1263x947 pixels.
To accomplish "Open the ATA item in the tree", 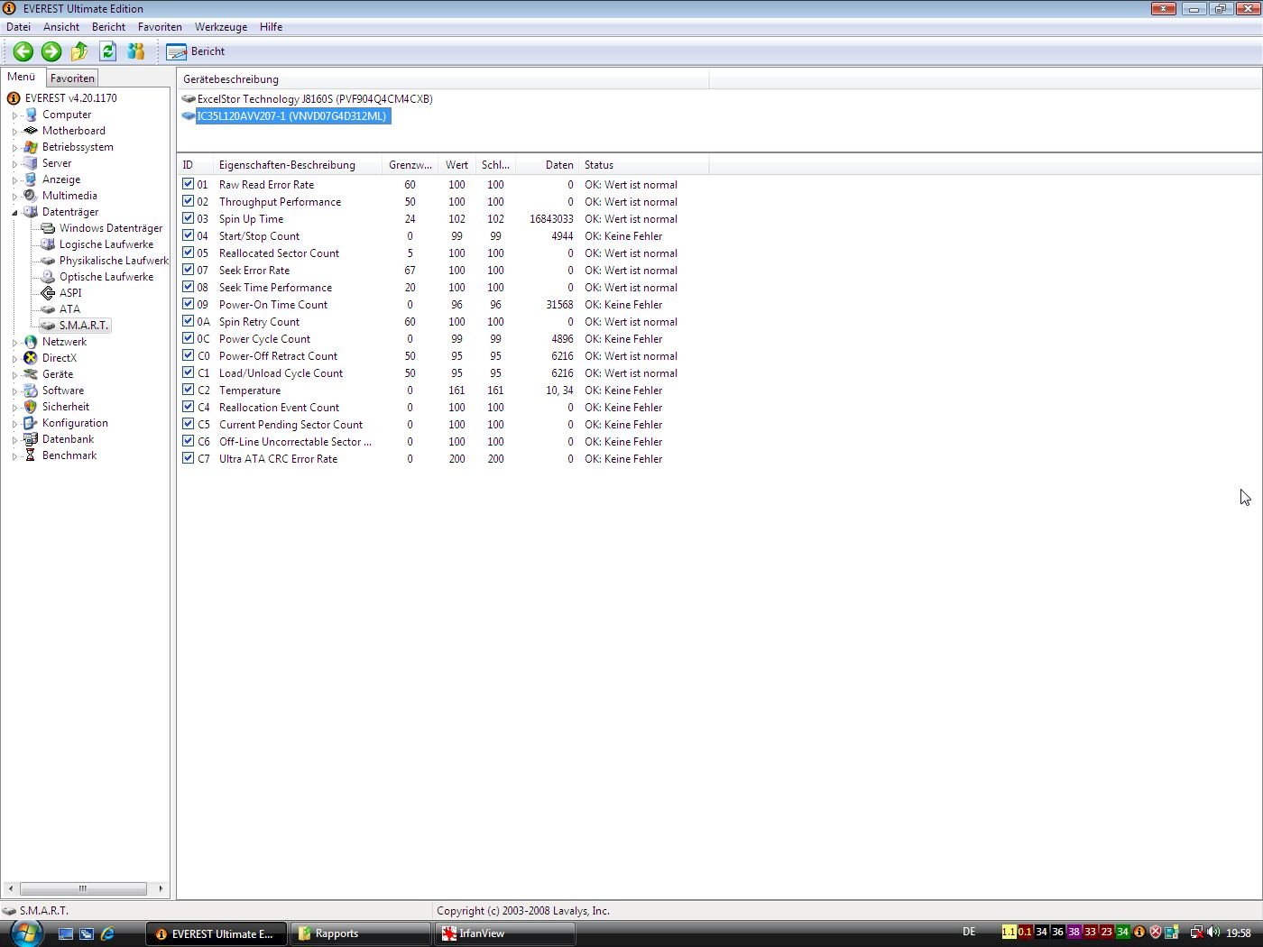I will click(69, 309).
